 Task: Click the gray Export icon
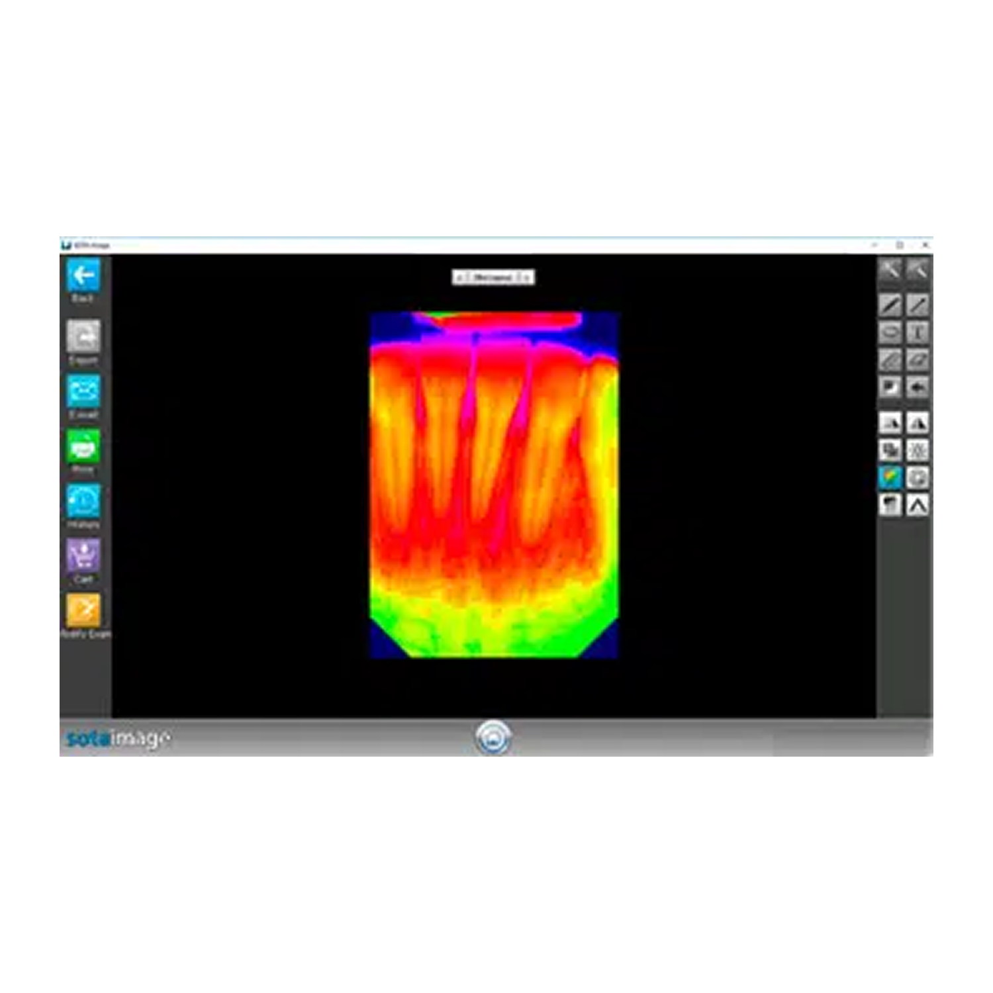click(x=83, y=337)
